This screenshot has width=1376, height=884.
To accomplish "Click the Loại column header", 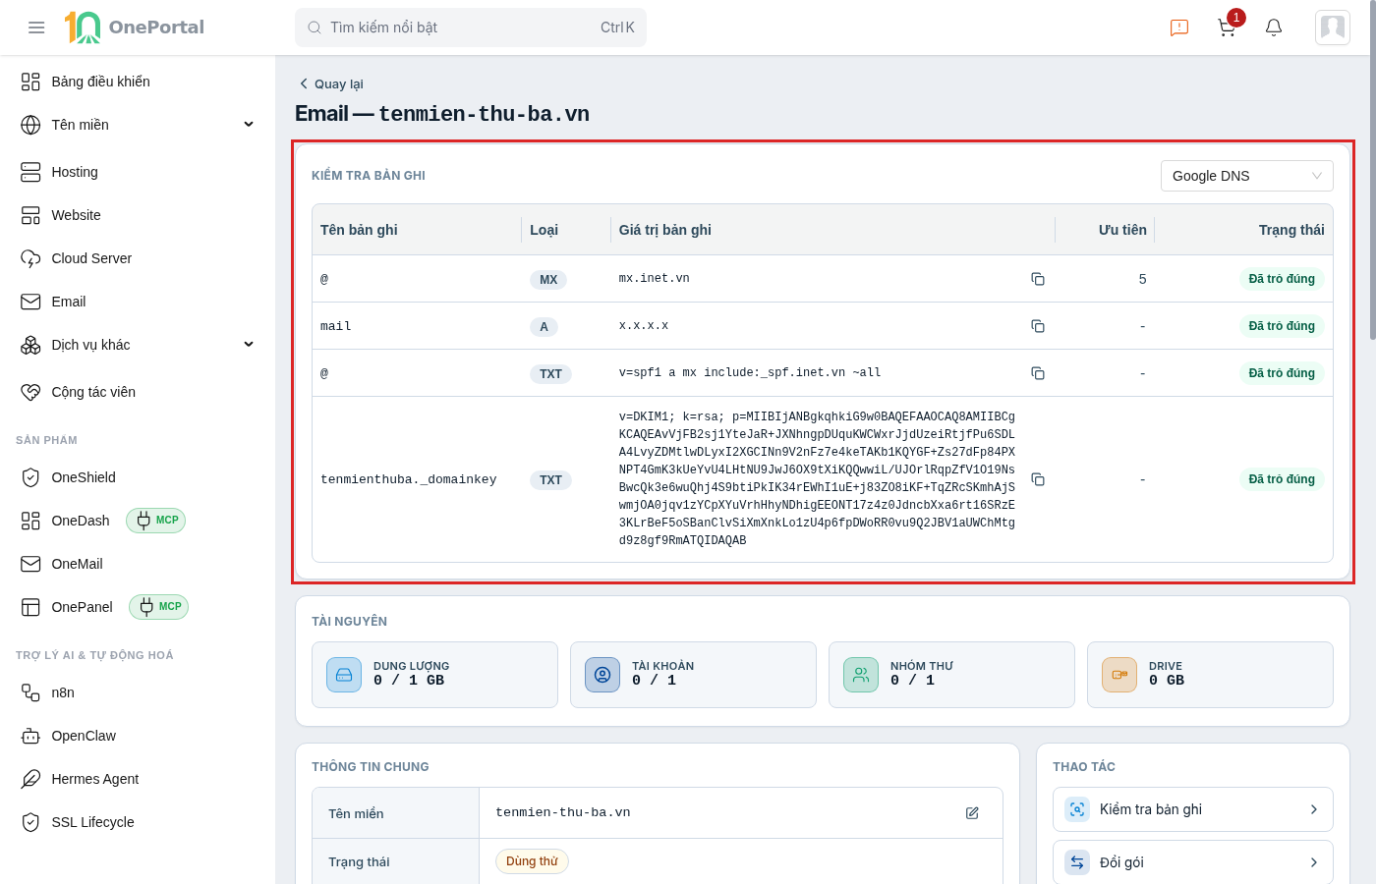I will point(544,230).
